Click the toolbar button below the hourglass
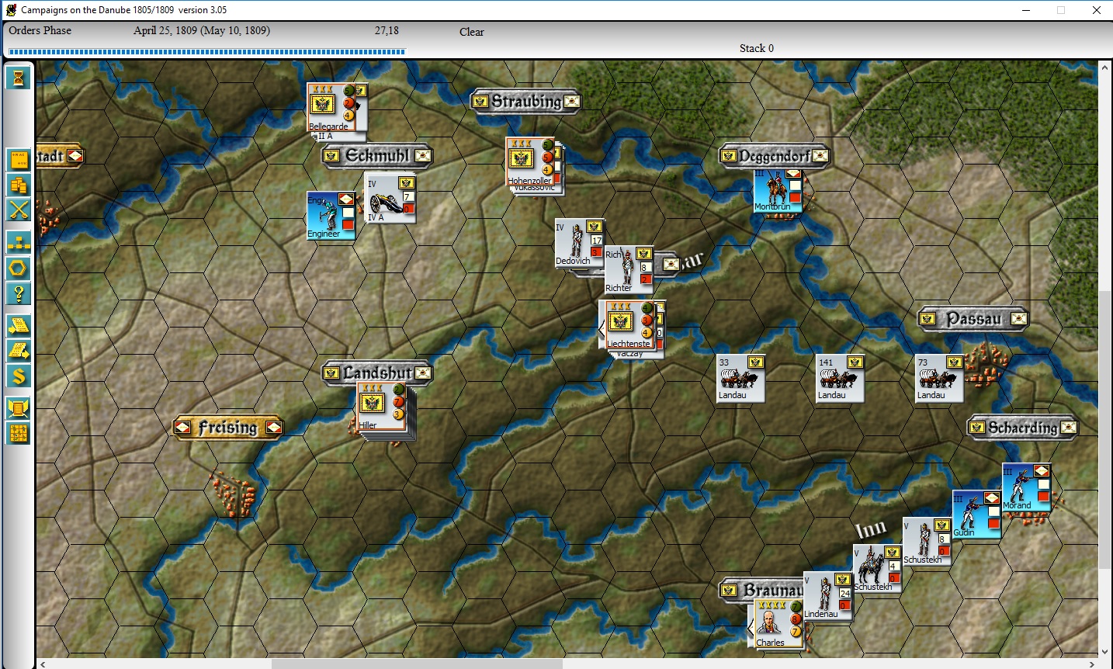 19,160
